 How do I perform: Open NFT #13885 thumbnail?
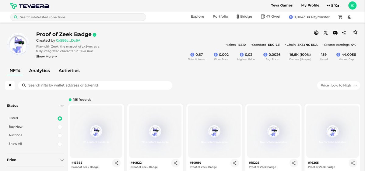pos(96,132)
